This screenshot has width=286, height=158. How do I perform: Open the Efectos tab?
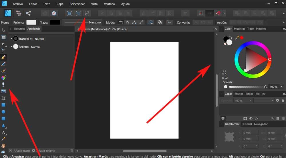(x=239, y=94)
